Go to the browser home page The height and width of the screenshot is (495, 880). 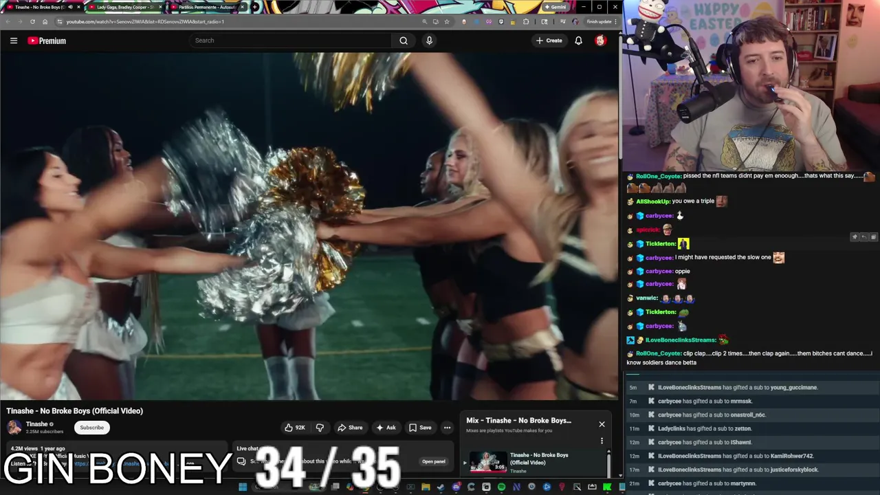(45, 21)
